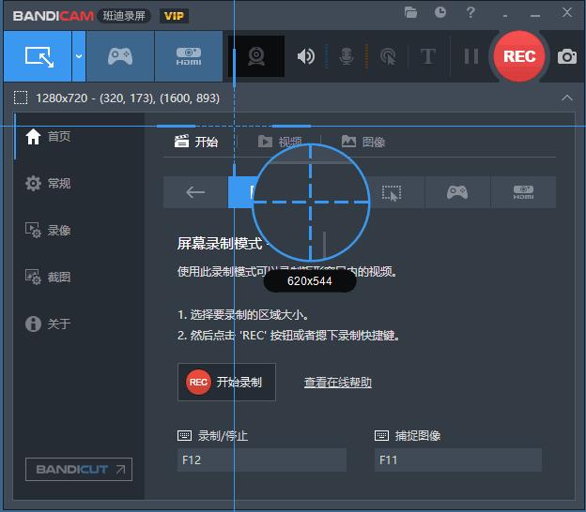This screenshot has width=586, height=512.
Task: Toggle the speaker sound recording
Action: click(306, 56)
